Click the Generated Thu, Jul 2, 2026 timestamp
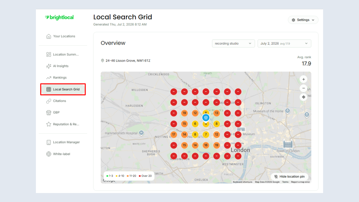 coord(120,25)
